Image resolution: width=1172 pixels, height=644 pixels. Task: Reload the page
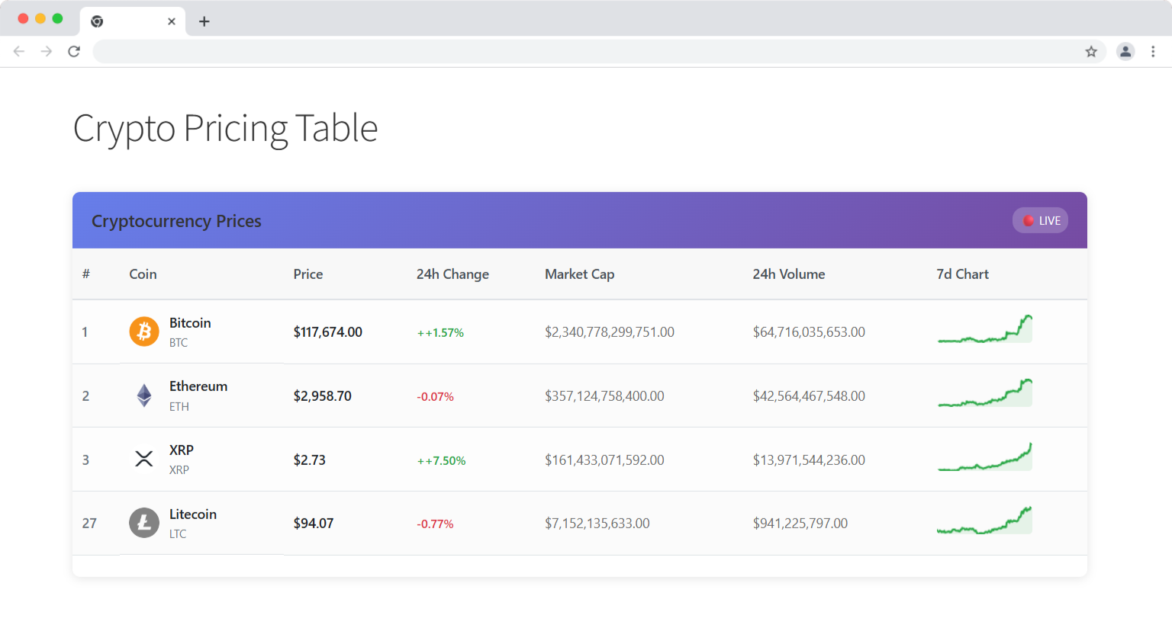point(74,51)
